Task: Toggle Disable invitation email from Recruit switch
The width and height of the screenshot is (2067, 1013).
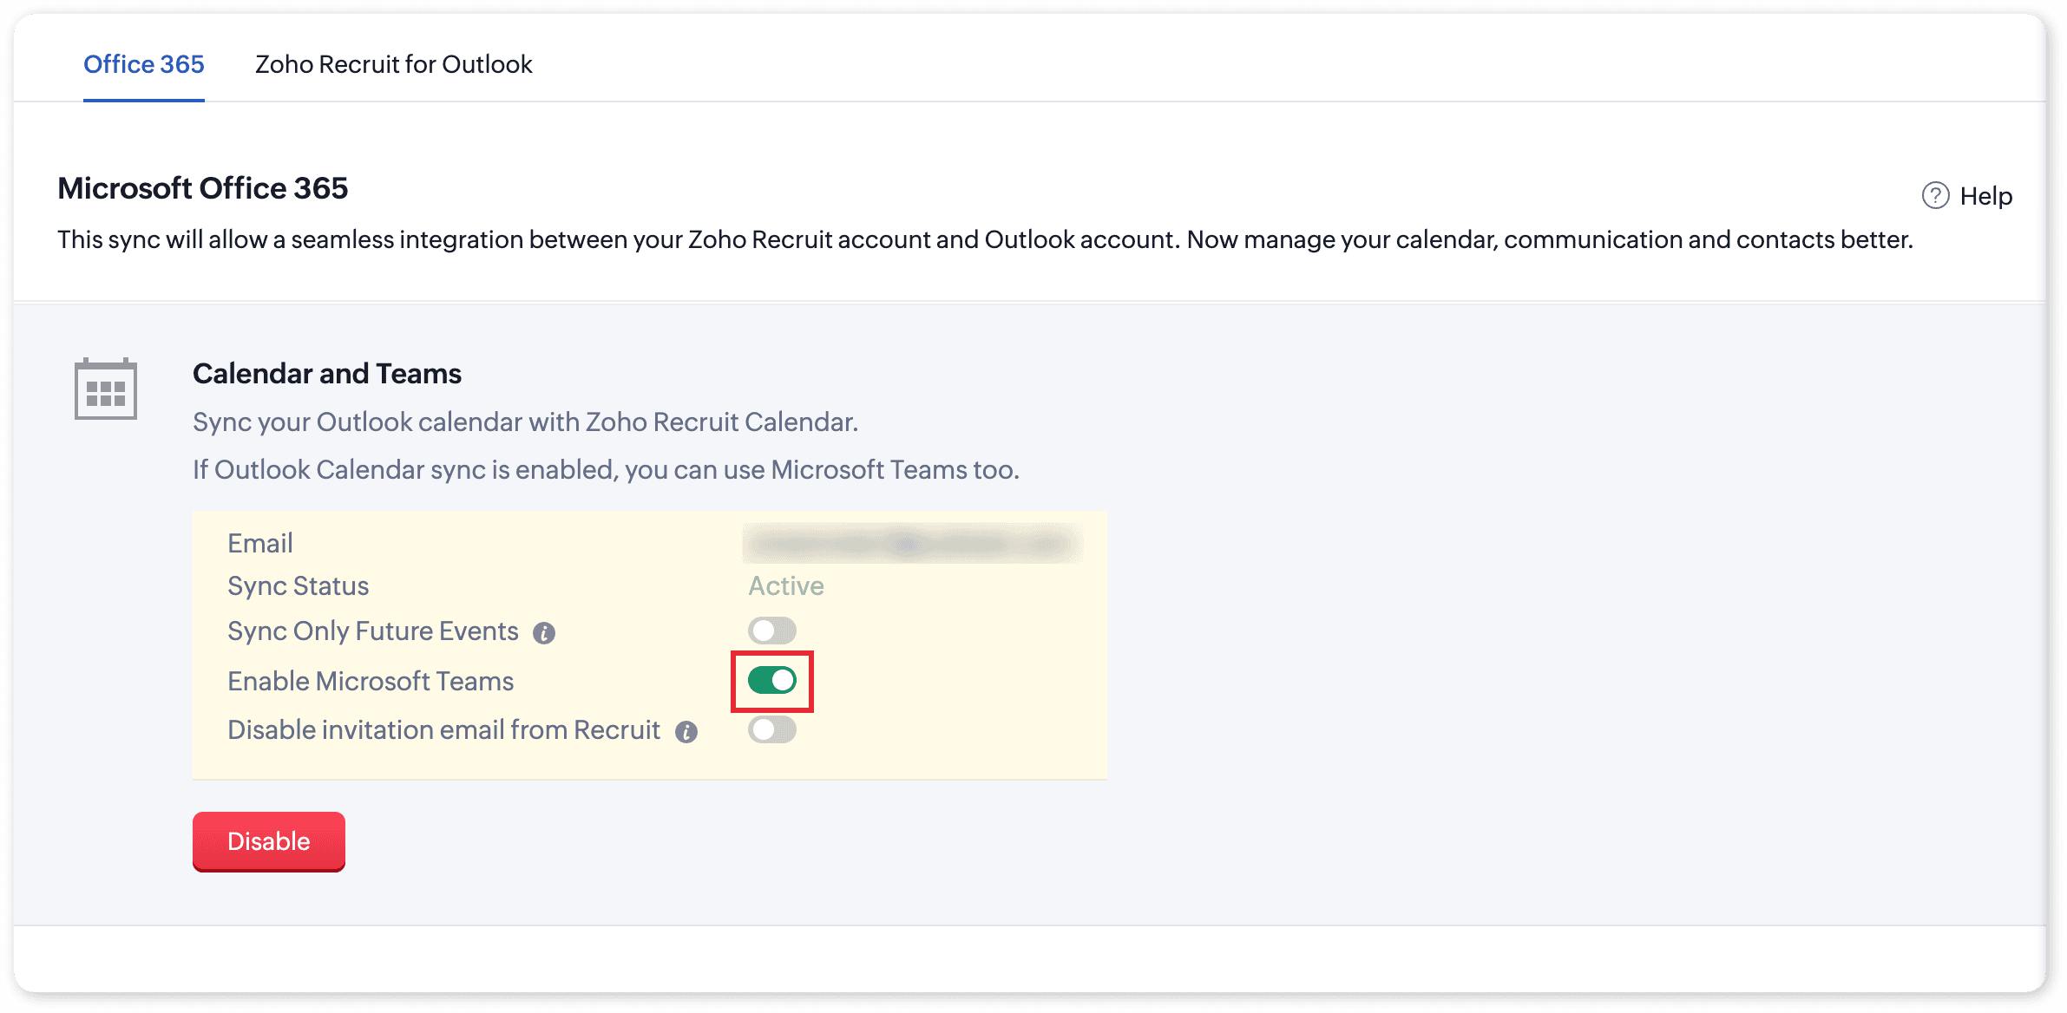Action: (771, 729)
